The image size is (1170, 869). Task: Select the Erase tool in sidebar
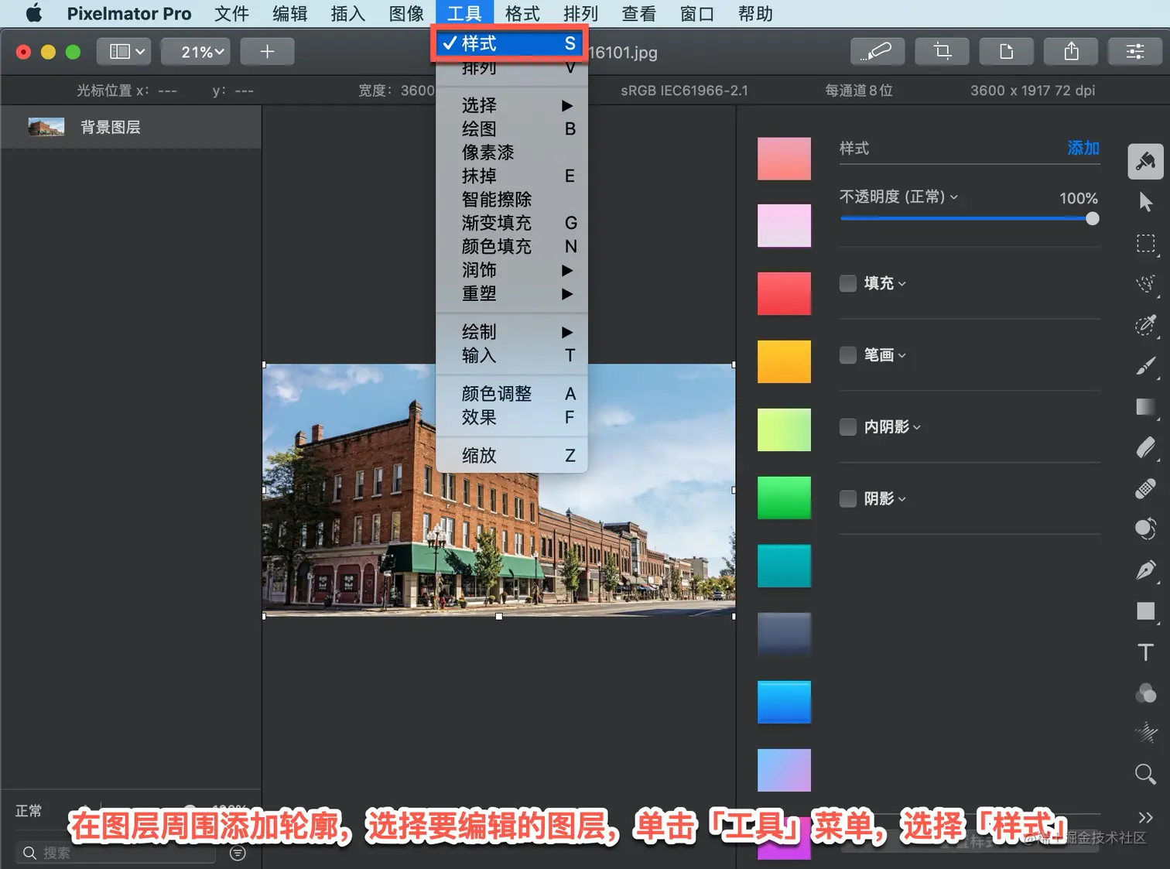tap(1146, 447)
